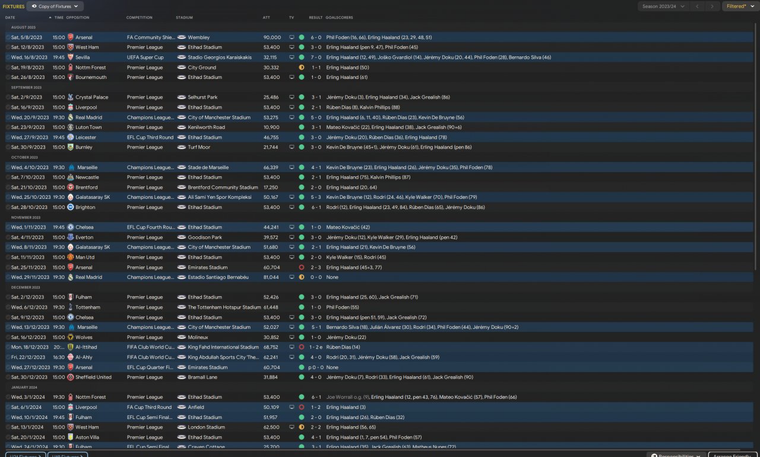Click the Sevilla club crest

tap(71, 58)
